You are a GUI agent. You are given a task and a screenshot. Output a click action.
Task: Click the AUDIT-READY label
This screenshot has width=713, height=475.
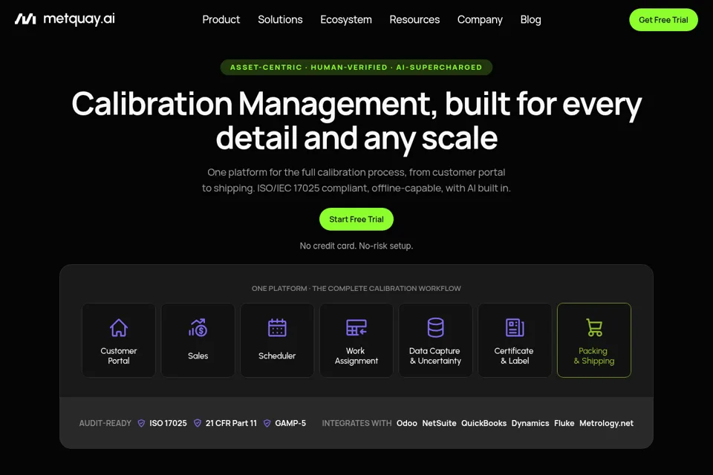click(x=105, y=423)
